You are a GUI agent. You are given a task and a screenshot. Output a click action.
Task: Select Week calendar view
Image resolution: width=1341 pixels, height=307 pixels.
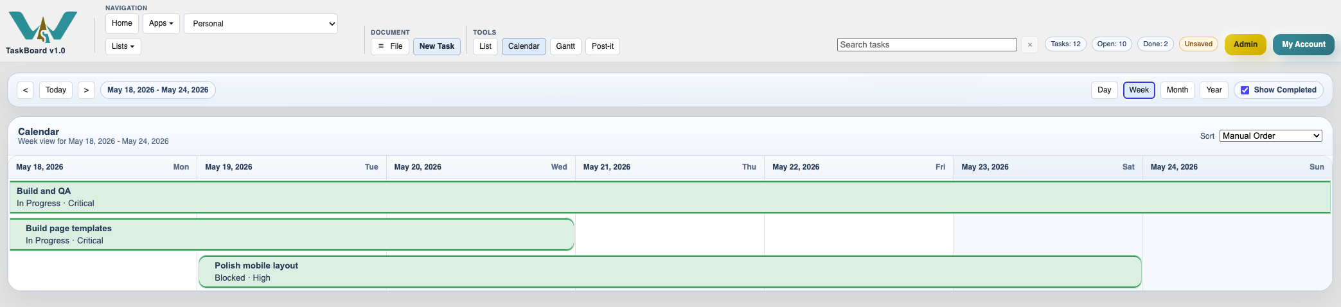(1139, 90)
